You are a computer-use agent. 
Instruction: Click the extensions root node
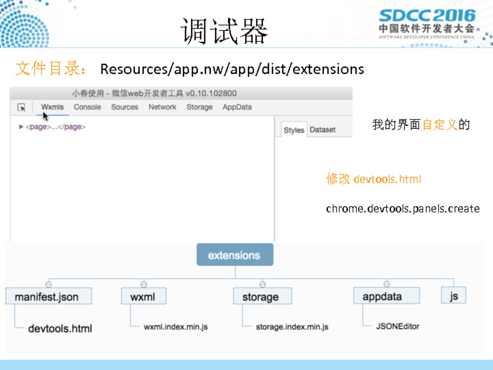pyautogui.click(x=235, y=255)
